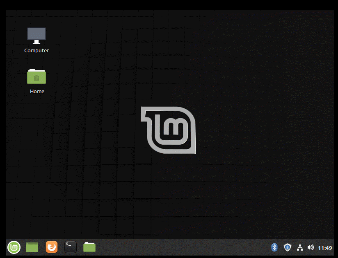Open the calendar from the 11:49 clock
This screenshot has width=338, height=258.
coord(325,248)
